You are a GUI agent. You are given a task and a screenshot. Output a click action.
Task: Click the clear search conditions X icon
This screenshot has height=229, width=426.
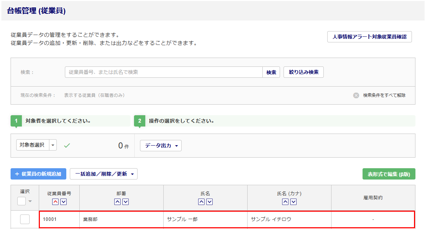[x=356, y=95]
